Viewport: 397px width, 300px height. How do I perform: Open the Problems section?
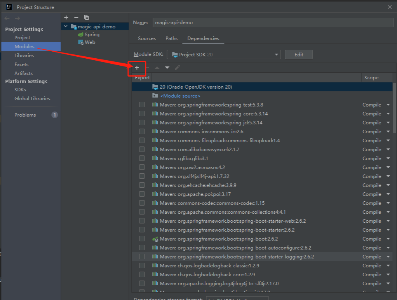(x=25, y=115)
